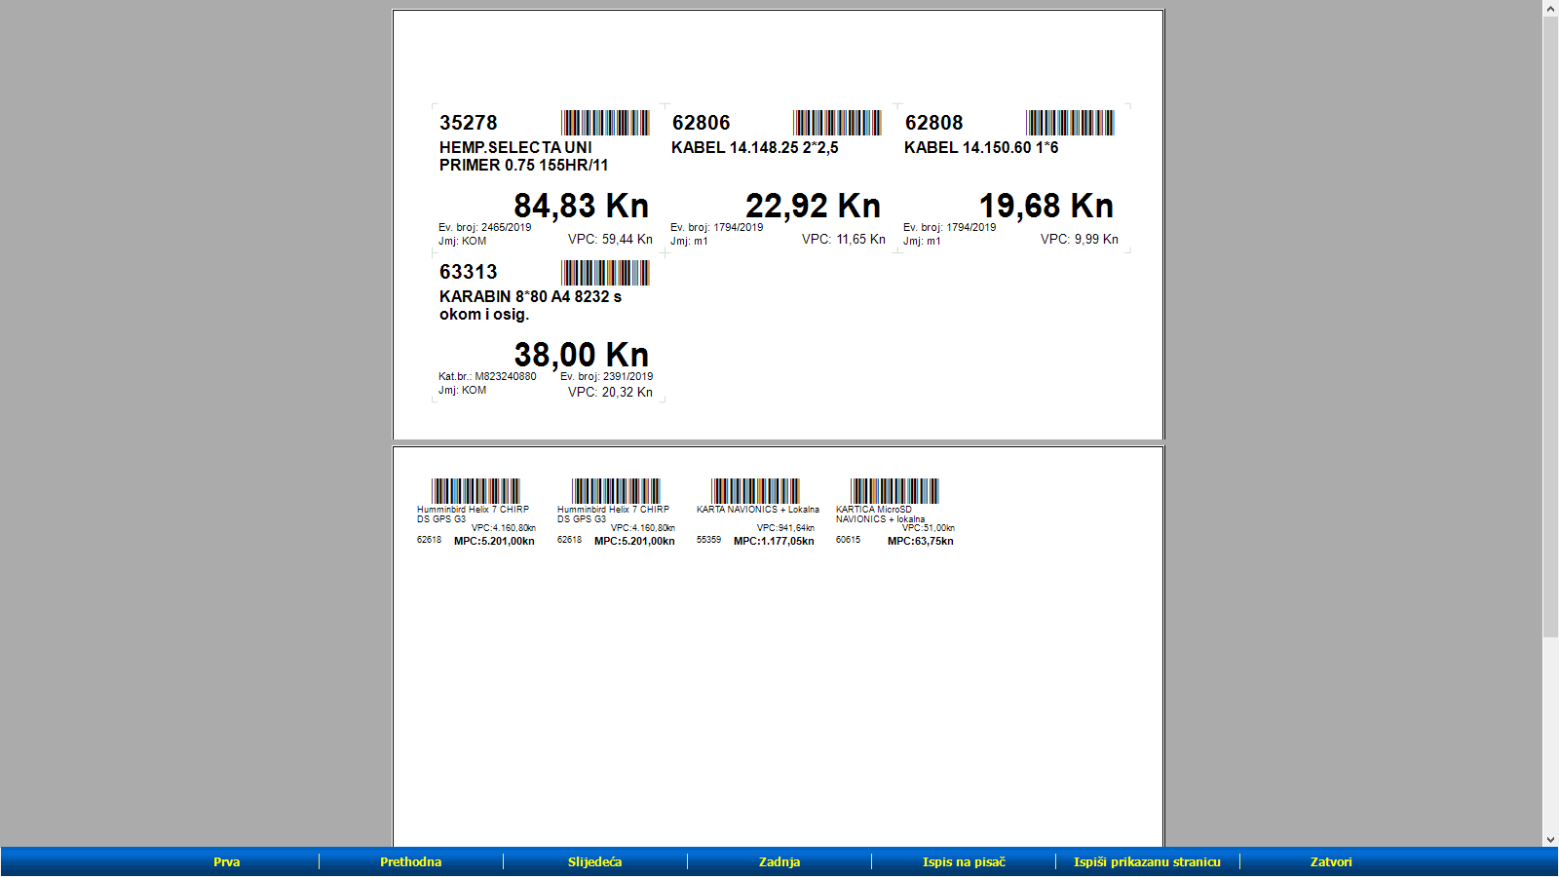
Task: Advance to next page with Slijedeća
Action: (594, 861)
